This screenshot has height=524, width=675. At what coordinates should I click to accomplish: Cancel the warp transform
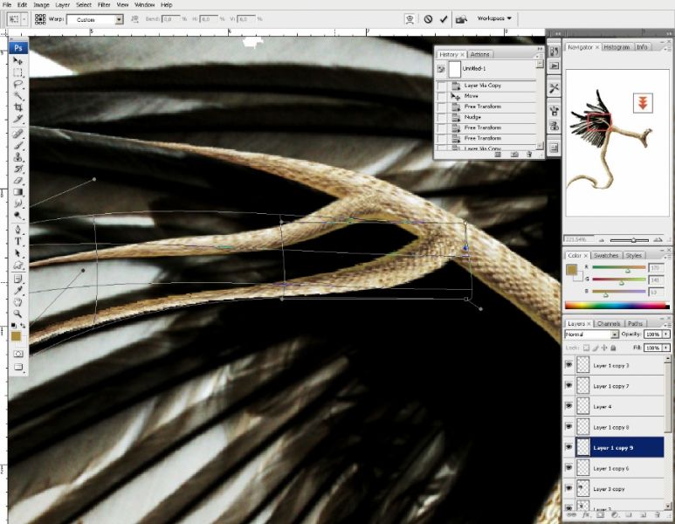pos(428,19)
